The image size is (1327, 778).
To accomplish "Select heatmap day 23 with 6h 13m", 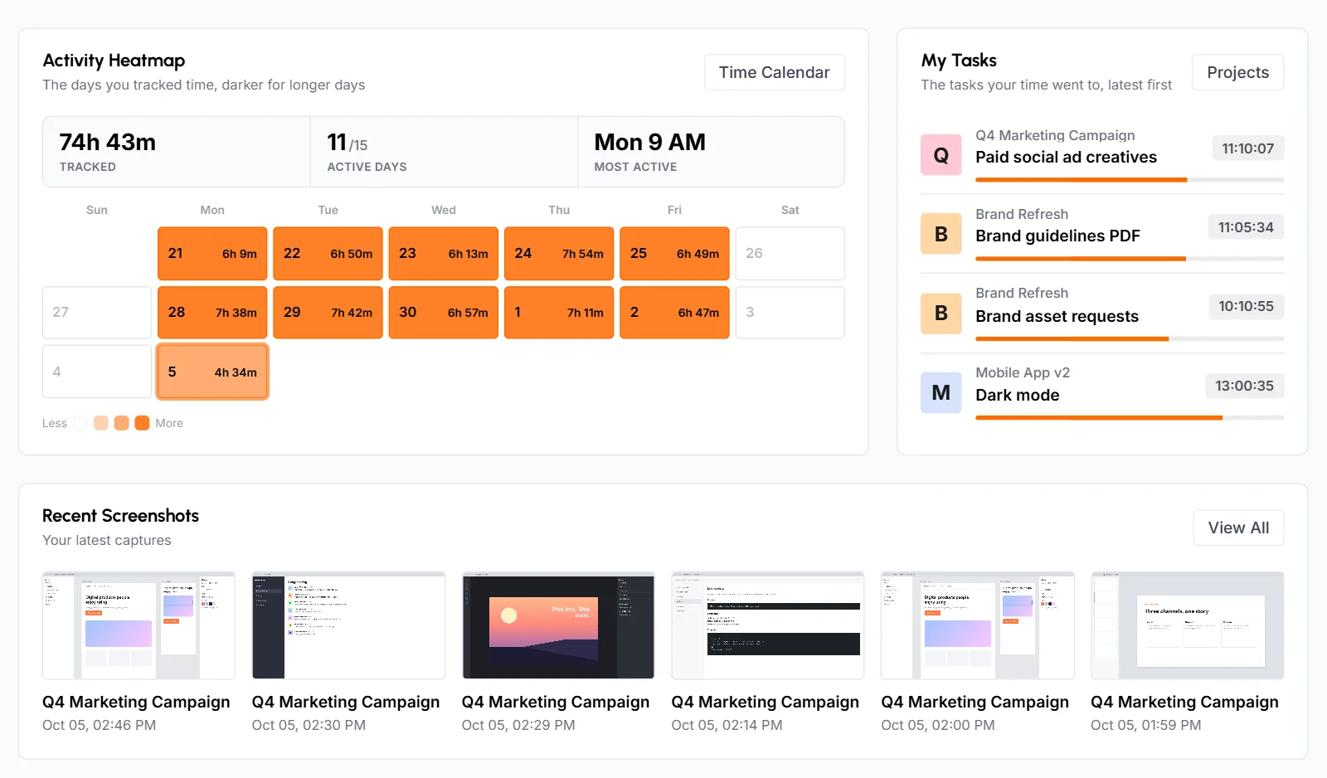I will coord(444,253).
